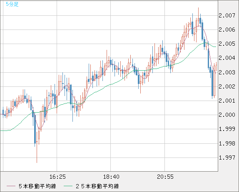Image resolution: width=239 pixels, height=192 pixels.
Task: Click the 18:40 time axis label
Action: [111, 177]
